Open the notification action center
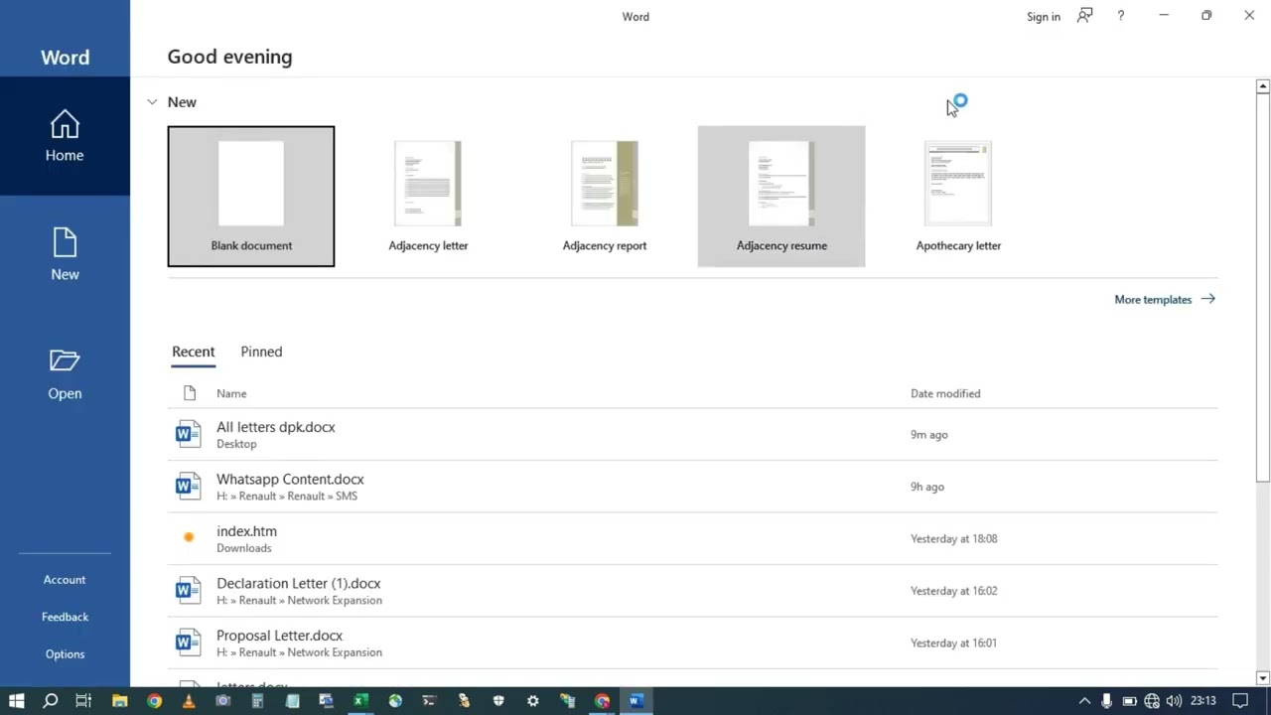Screen dimensions: 1271x715 [1240, 701]
